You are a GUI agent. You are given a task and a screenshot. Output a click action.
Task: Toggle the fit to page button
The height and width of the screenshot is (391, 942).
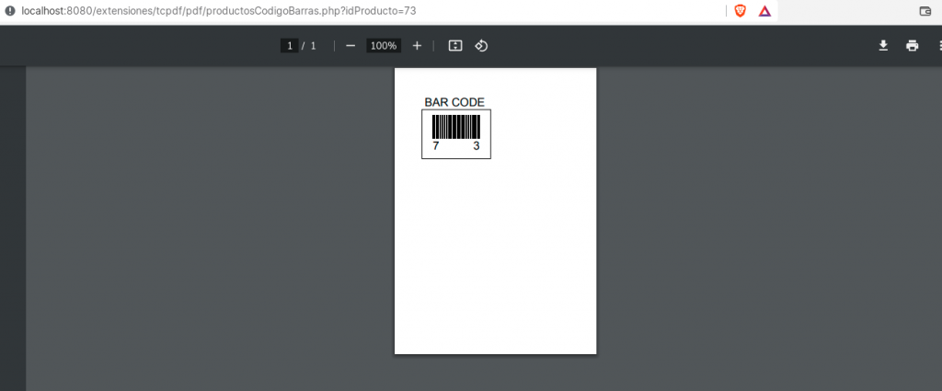pyautogui.click(x=454, y=46)
